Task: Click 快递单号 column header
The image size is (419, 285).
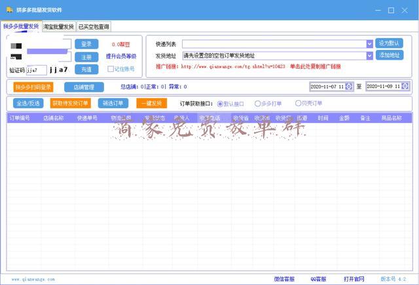Action: 87,118
